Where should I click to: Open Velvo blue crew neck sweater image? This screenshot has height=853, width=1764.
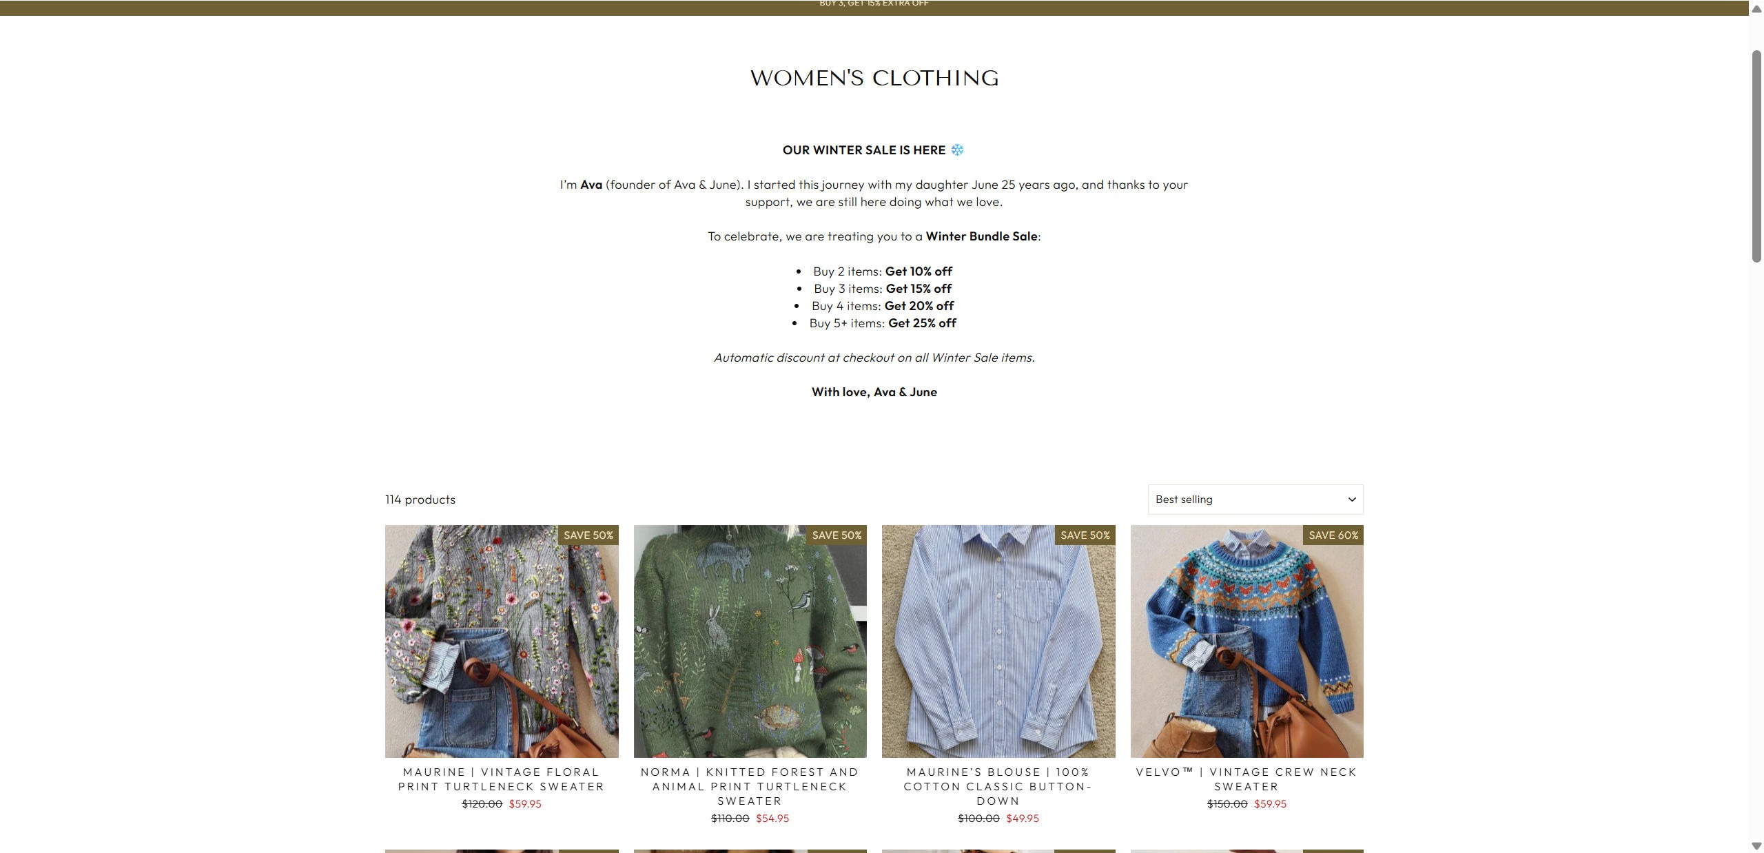pos(1247,641)
